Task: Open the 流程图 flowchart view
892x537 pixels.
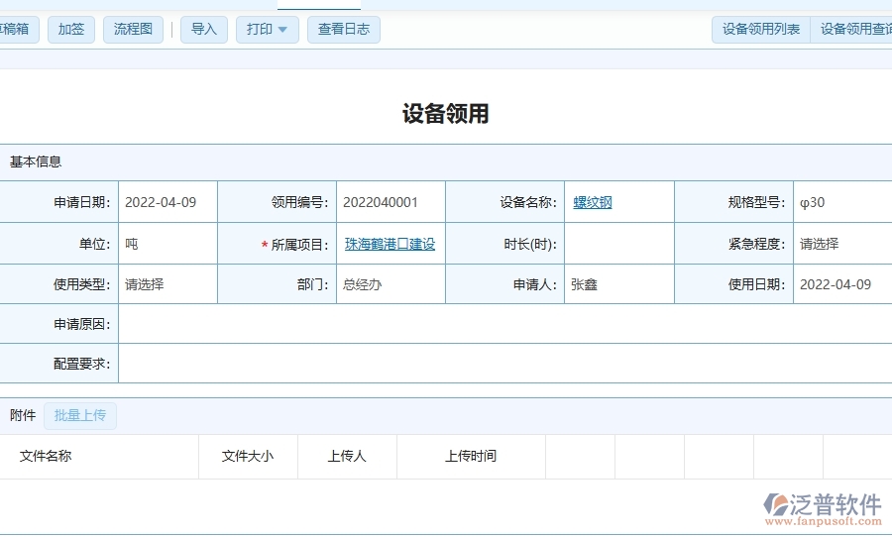Action: (x=133, y=30)
